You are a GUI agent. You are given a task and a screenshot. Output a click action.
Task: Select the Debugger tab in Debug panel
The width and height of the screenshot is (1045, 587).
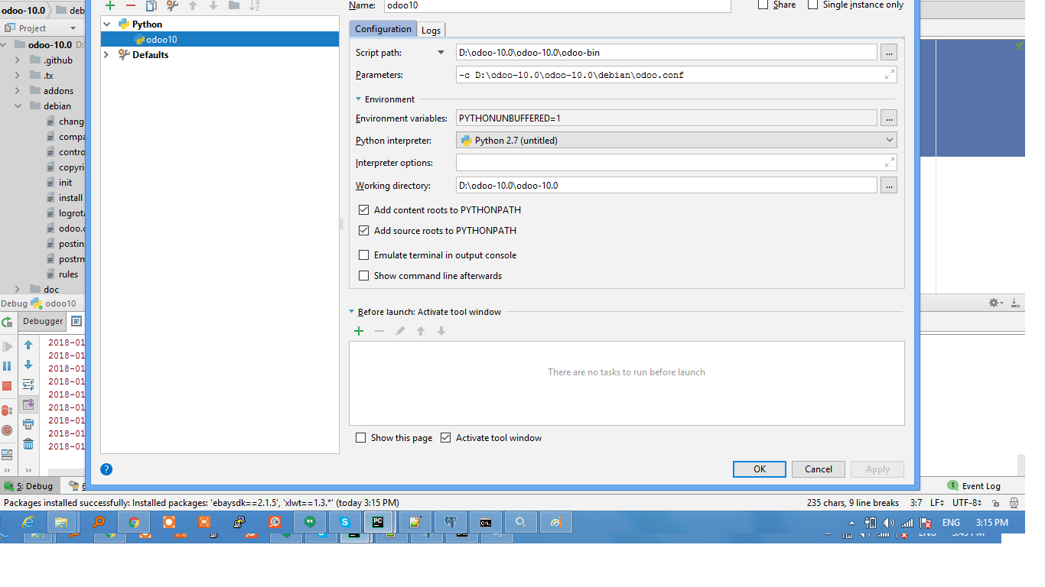pyautogui.click(x=43, y=322)
